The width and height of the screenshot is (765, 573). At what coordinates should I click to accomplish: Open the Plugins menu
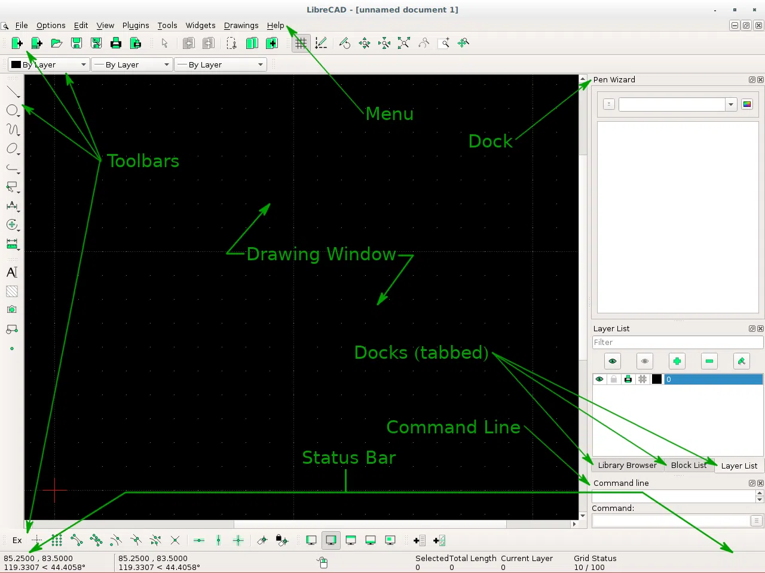tap(136, 25)
